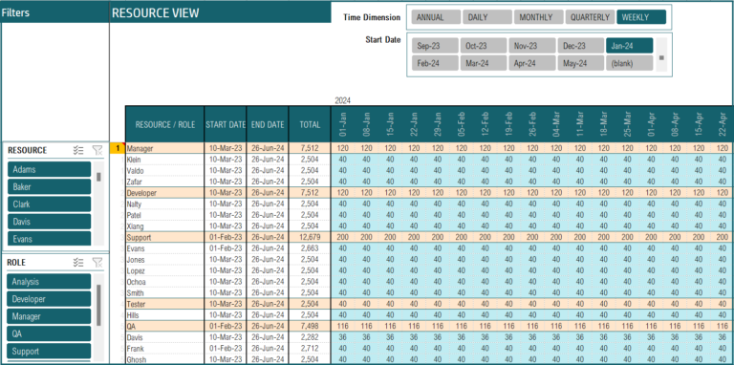
Task: Select the Manager role row cell
Action: pos(164,148)
